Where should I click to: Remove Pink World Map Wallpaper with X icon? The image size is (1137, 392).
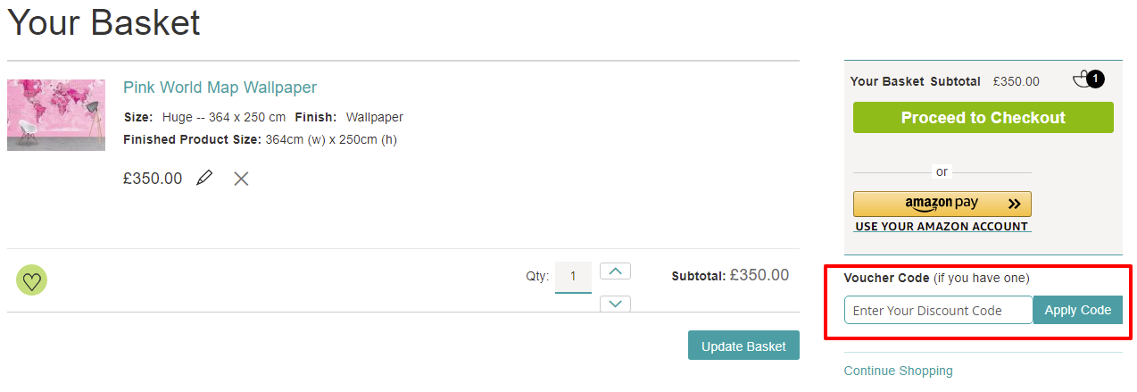[x=241, y=179]
